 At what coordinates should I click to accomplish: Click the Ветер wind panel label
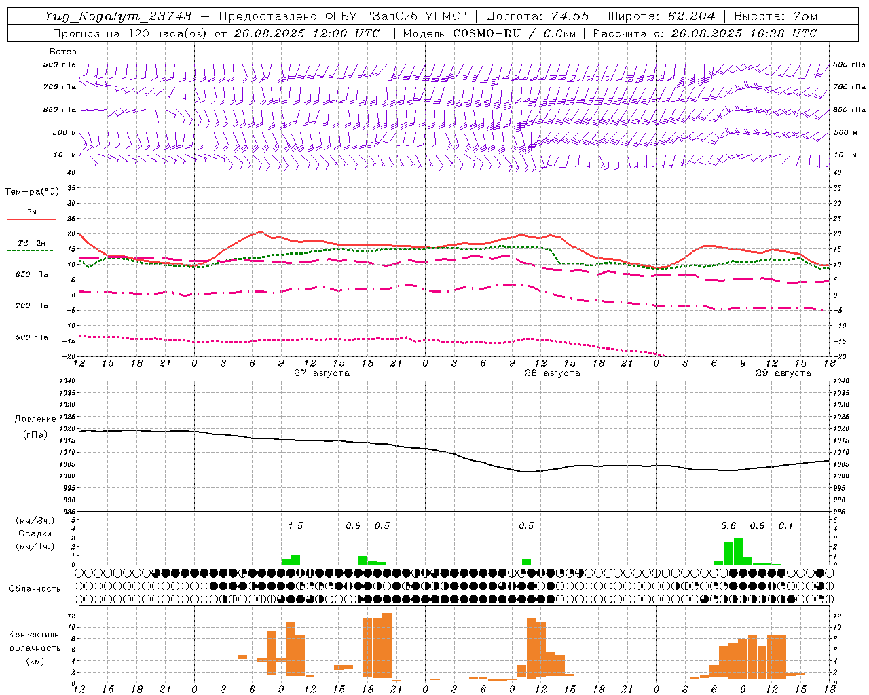[63, 52]
